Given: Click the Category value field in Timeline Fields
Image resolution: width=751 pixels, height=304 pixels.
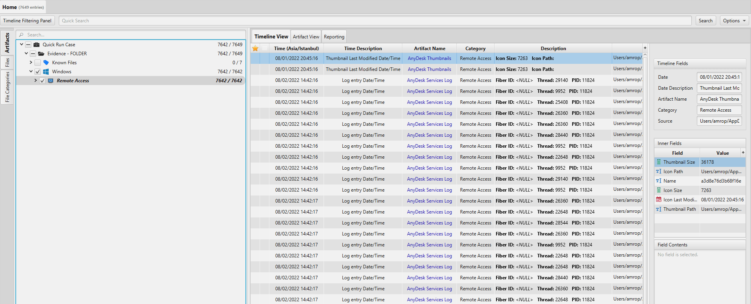Looking at the screenshot, I should [x=719, y=110].
